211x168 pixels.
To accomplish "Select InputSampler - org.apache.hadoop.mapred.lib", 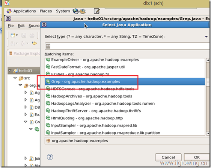I will pos(125,125).
